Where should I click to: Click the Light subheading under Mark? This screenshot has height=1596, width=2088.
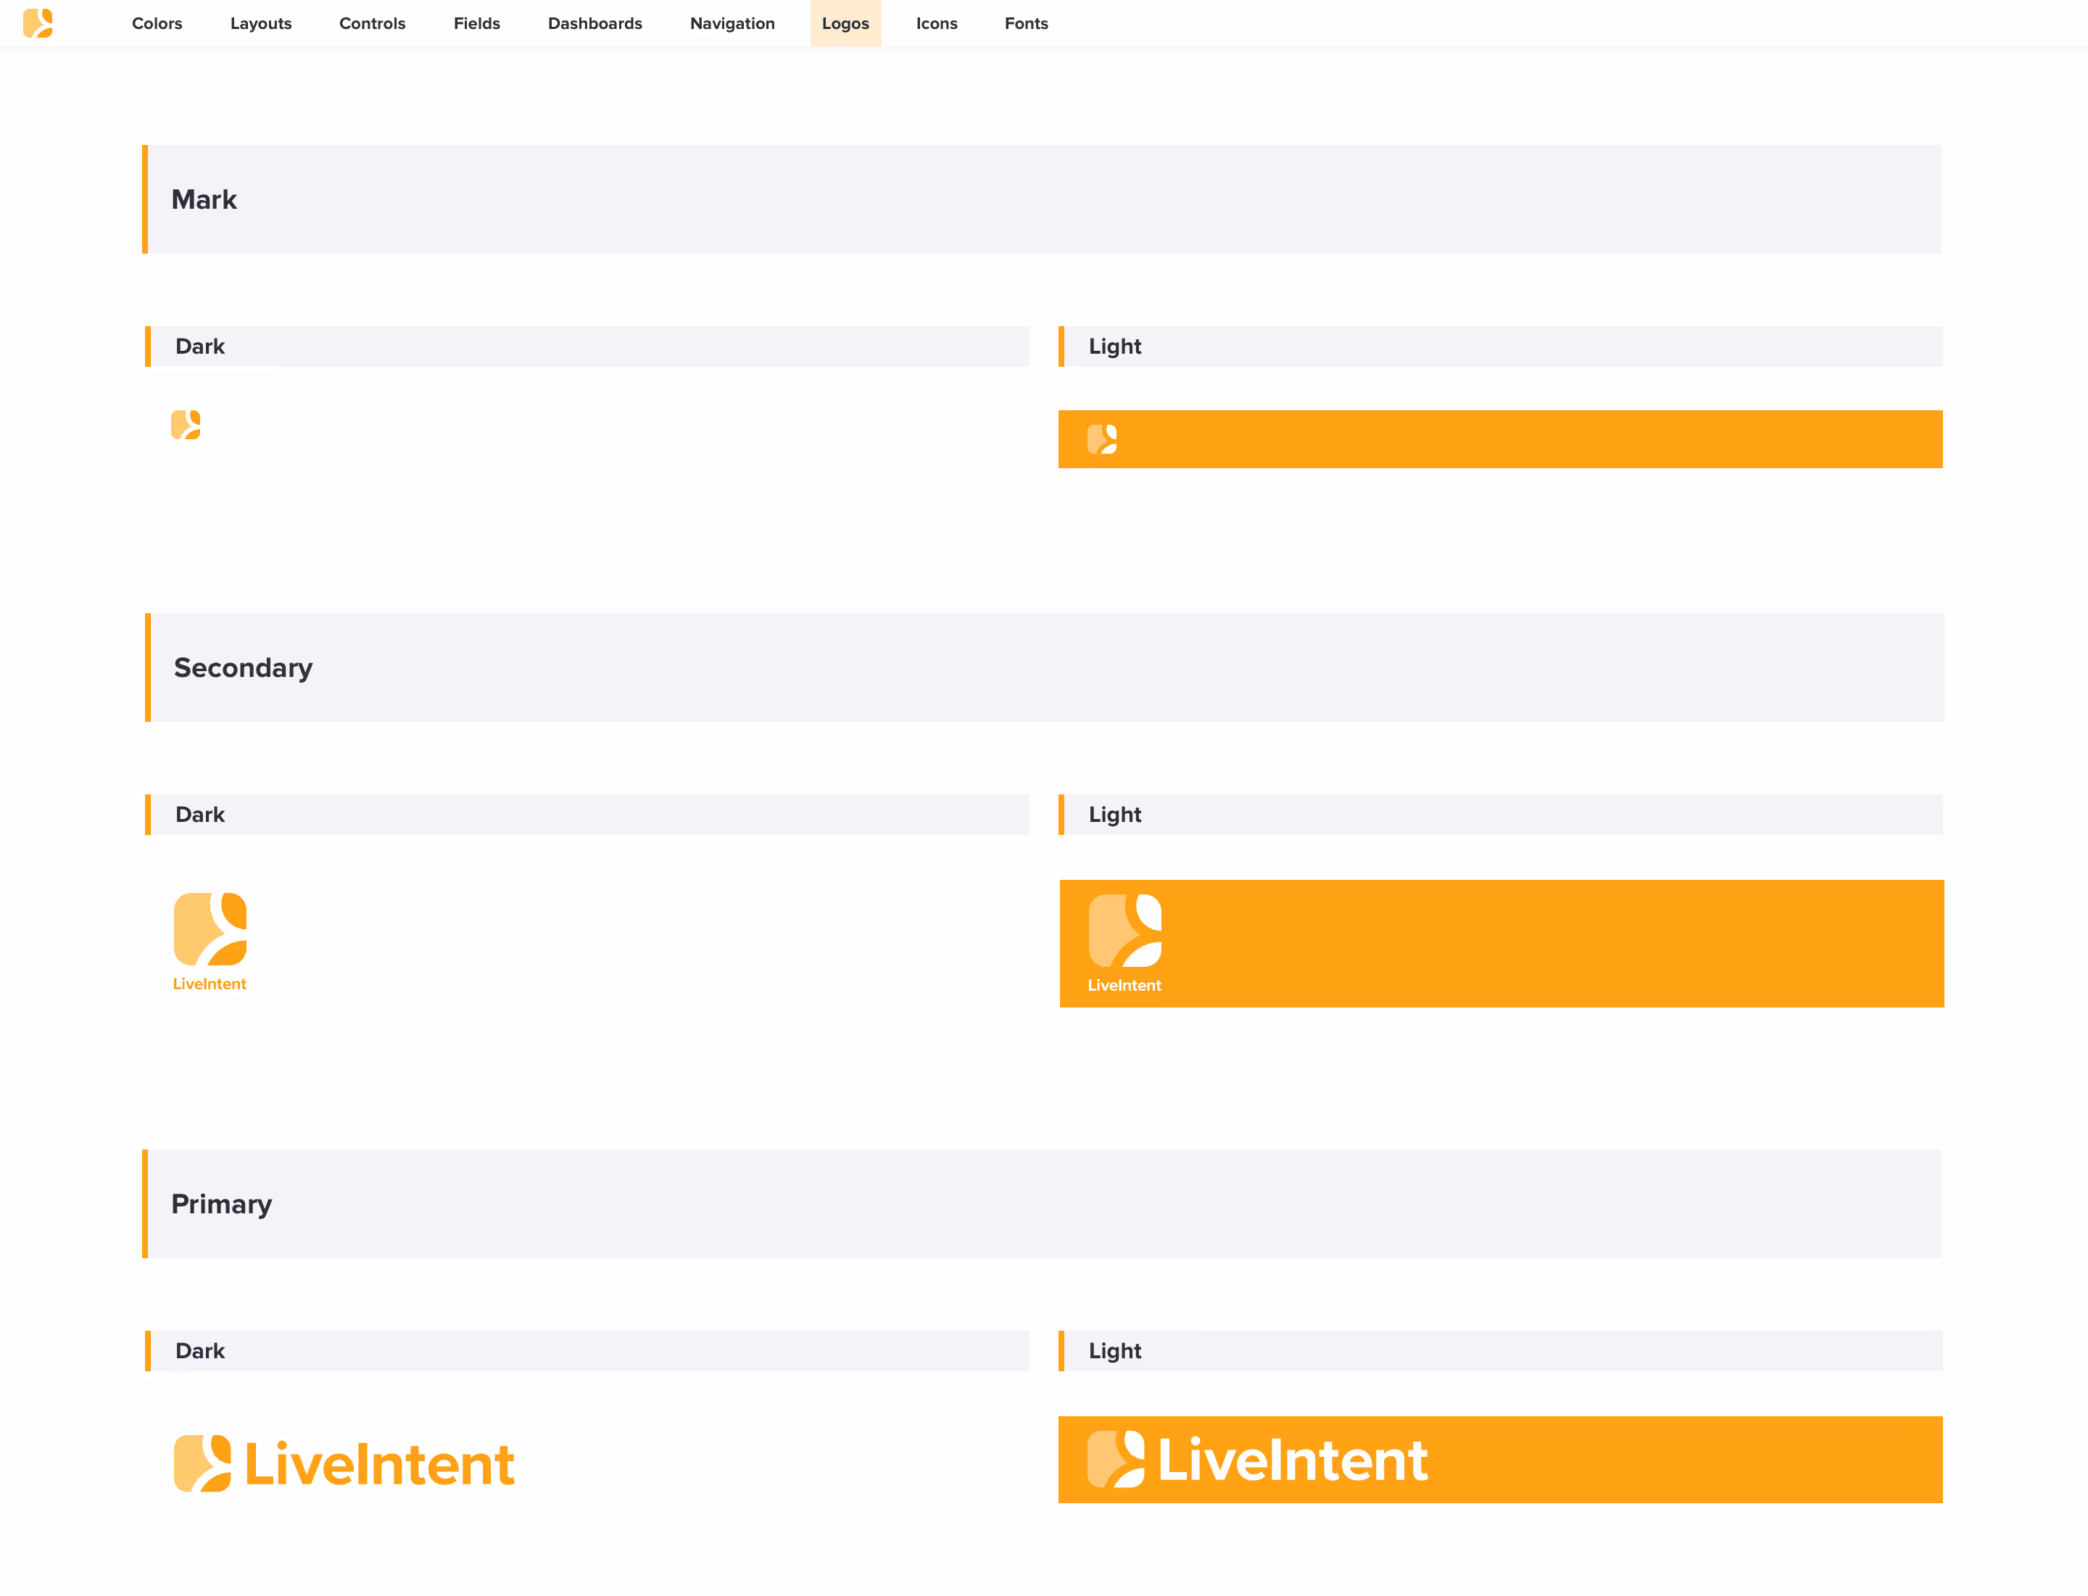point(1115,346)
